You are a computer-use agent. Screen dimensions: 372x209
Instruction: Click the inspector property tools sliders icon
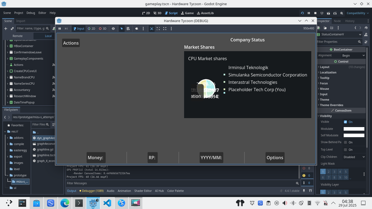click(x=366, y=42)
